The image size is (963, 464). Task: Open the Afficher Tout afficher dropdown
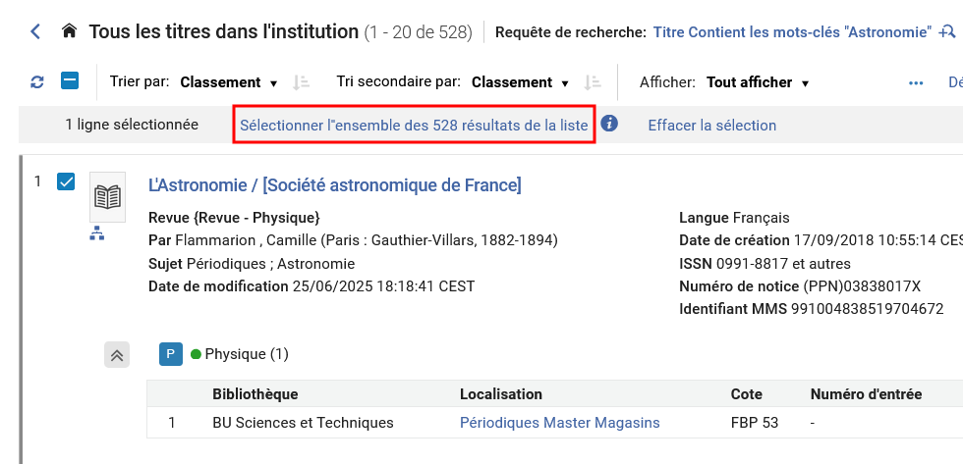tap(757, 82)
